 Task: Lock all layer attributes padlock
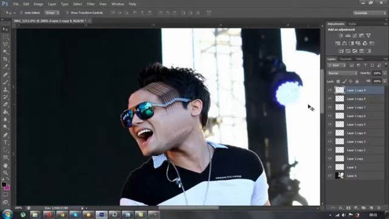[357, 81]
